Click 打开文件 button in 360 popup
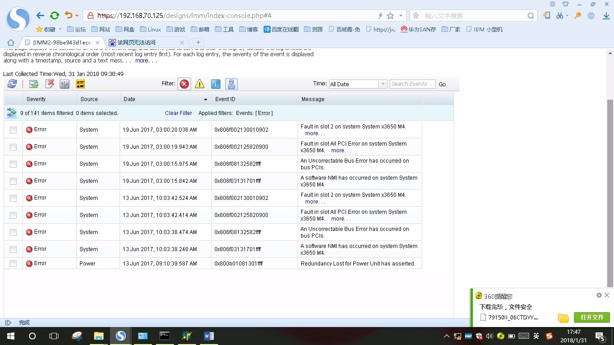 pos(592,317)
